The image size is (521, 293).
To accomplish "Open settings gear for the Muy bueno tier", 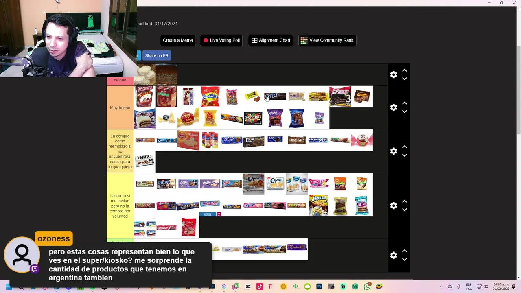I will (394, 107).
